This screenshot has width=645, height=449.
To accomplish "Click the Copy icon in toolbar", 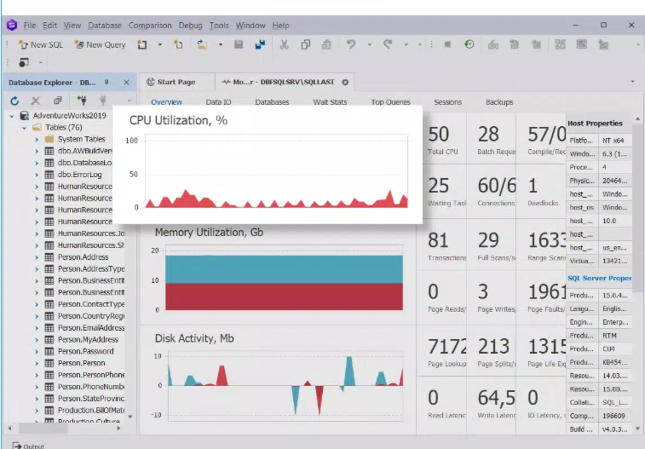I will pos(305,44).
